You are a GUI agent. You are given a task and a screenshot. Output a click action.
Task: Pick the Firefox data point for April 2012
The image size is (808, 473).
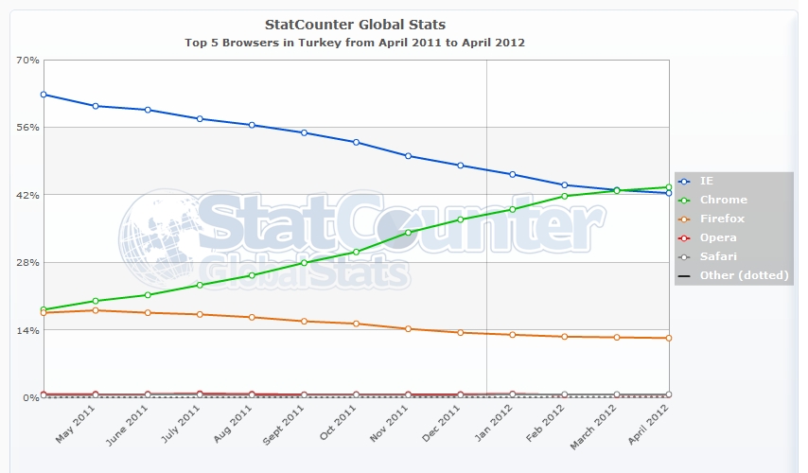pos(668,338)
